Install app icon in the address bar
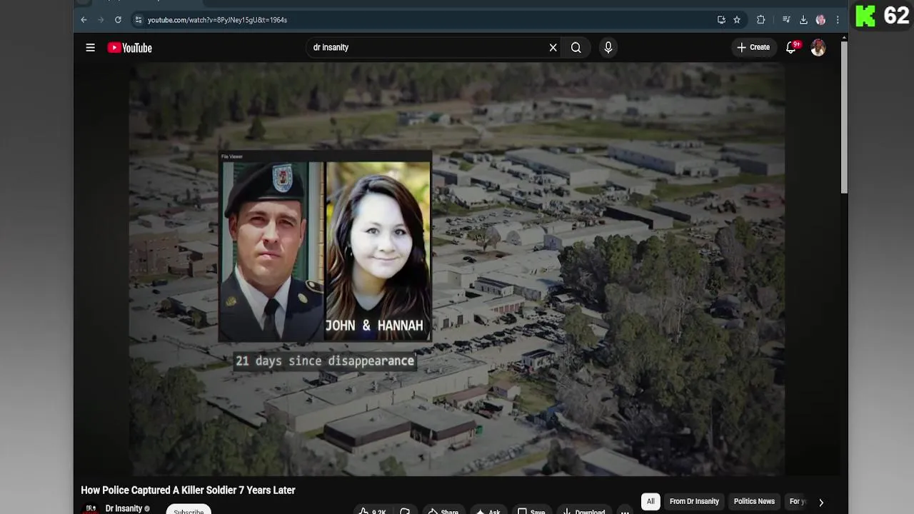This screenshot has width=914, height=514. [x=721, y=20]
